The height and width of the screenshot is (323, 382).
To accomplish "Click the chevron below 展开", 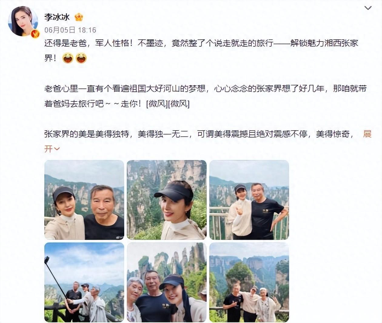I will pos(57,149).
